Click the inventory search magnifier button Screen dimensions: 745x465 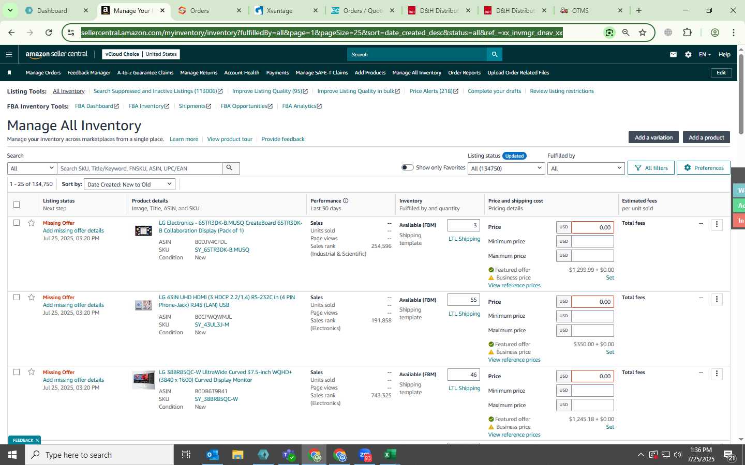coord(230,168)
